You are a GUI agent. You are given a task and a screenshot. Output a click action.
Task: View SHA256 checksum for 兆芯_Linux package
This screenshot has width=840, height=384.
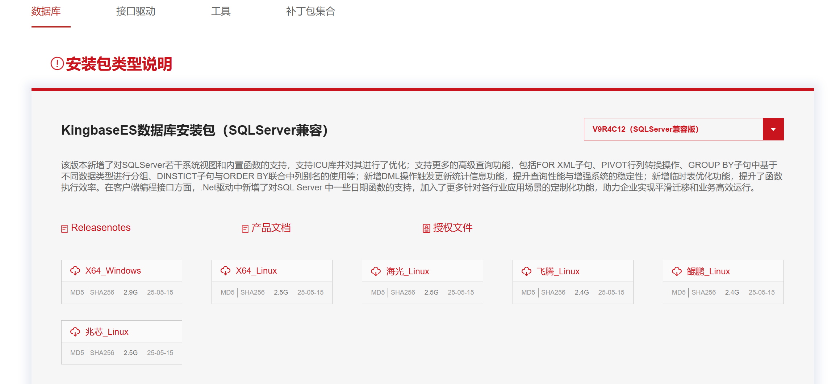click(x=102, y=353)
